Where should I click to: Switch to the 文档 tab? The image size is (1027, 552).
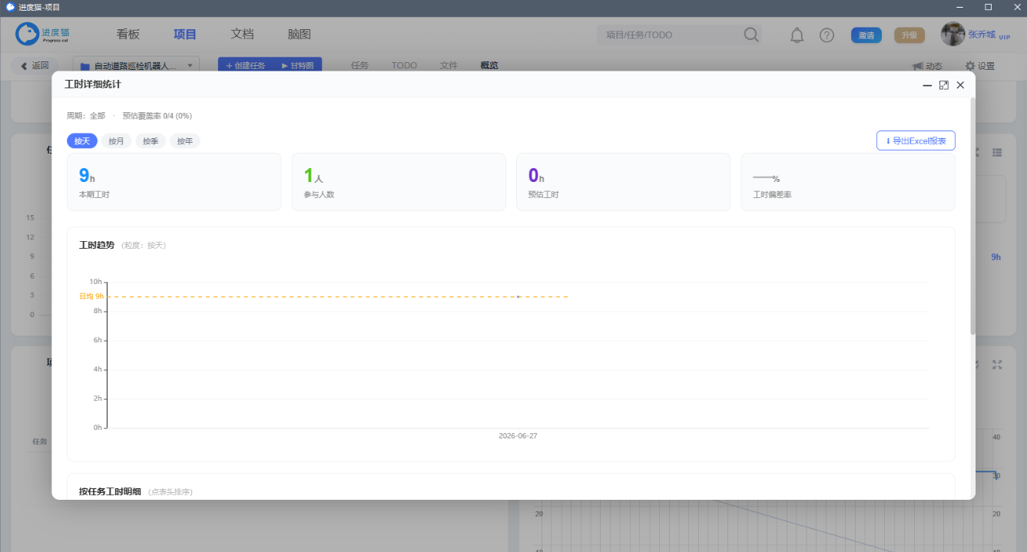(x=242, y=35)
